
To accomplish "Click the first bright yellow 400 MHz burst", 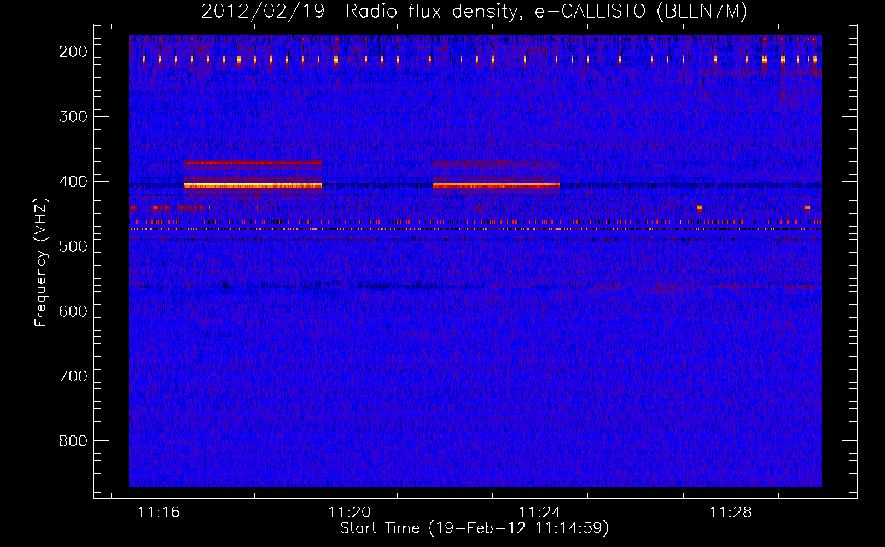I will [x=253, y=185].
